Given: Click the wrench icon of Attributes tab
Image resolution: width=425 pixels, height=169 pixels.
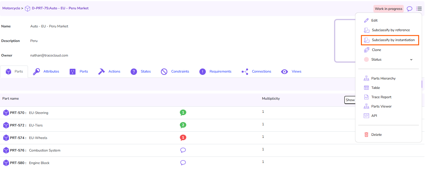Looking at the screenshot, I should click(x=36, y=71).
